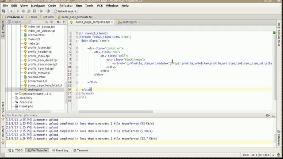Open the Database side panel
Screen dimensions: 283x159
point(279,138)
